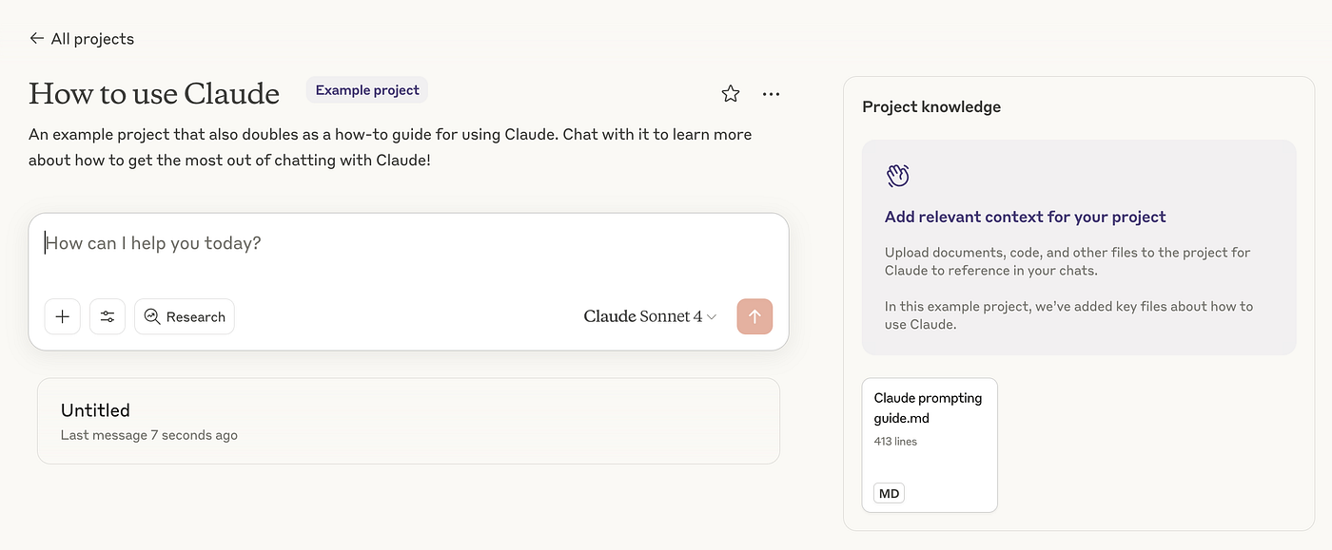The height and width of the screenshot is (550, 1332).
Task: Click the project description text
Action: coord(390,147)
